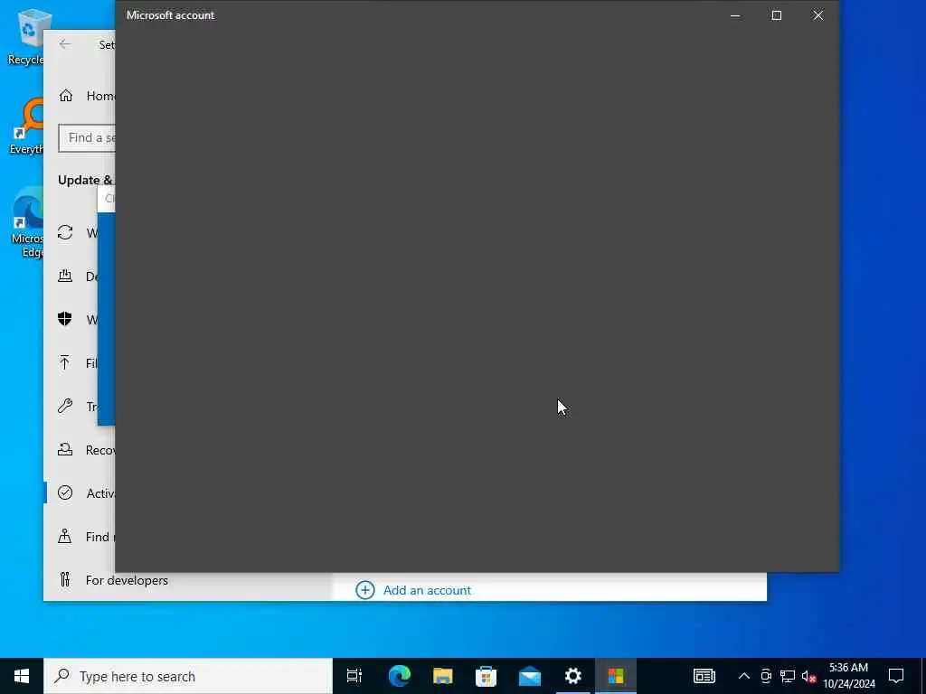Screen dimensions: 926x694
Task: Open For developers settings page
Action: click(x=112, y=580)
